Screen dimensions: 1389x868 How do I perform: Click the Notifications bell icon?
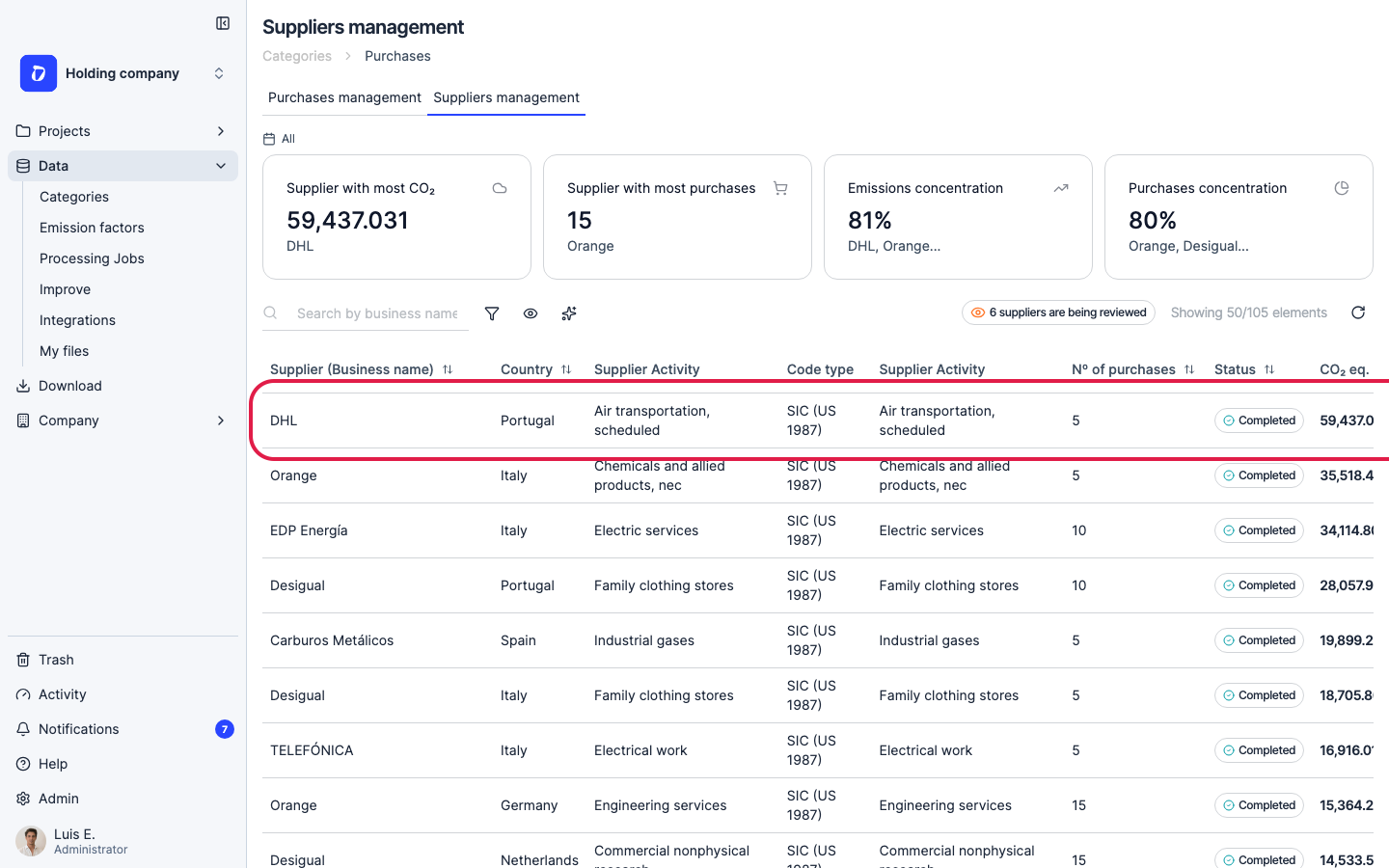pyautogui.click(x=23, y=729)
